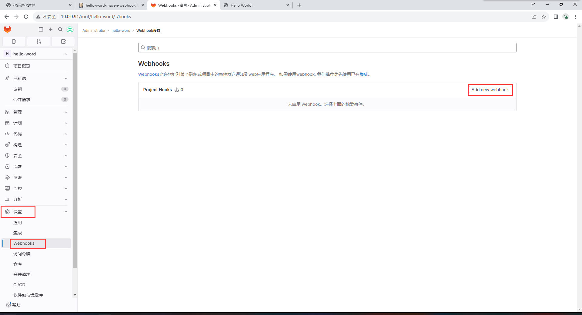This screenshot has width=582, height=315.
Task: Select the 访问令牌 settings item
Action: pyautogui.click(x=22, y=254)
